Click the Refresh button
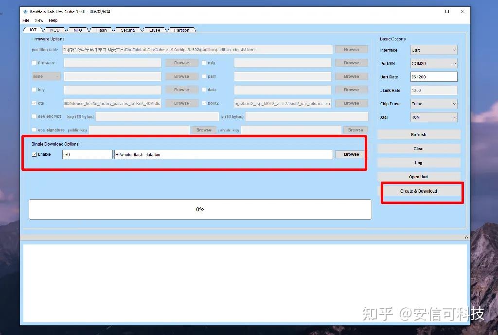This screenshot has width=498, height=335. point(419,134)
